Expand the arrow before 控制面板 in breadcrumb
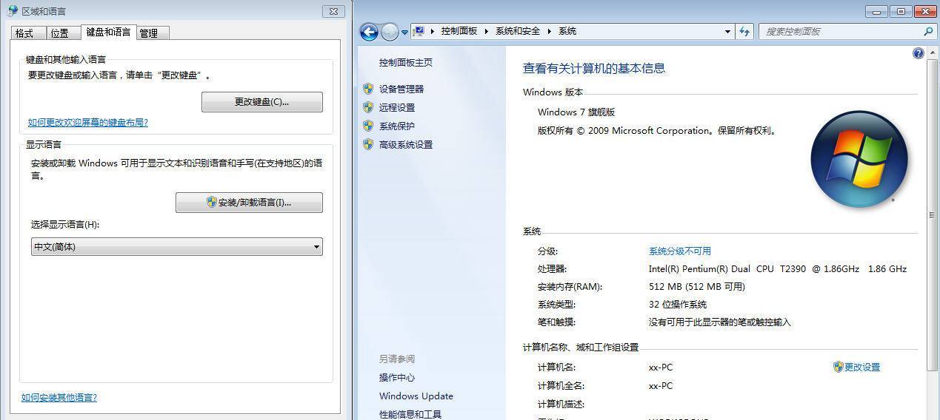The height and width of the screenshot is (420, 940). point(433,31)
